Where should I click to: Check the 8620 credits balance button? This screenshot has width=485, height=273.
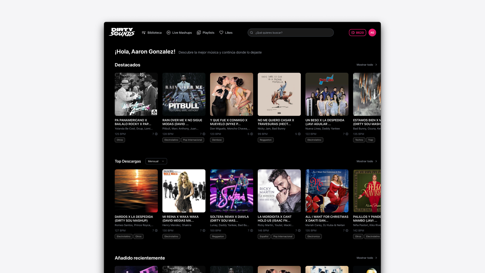coord(357,33)
